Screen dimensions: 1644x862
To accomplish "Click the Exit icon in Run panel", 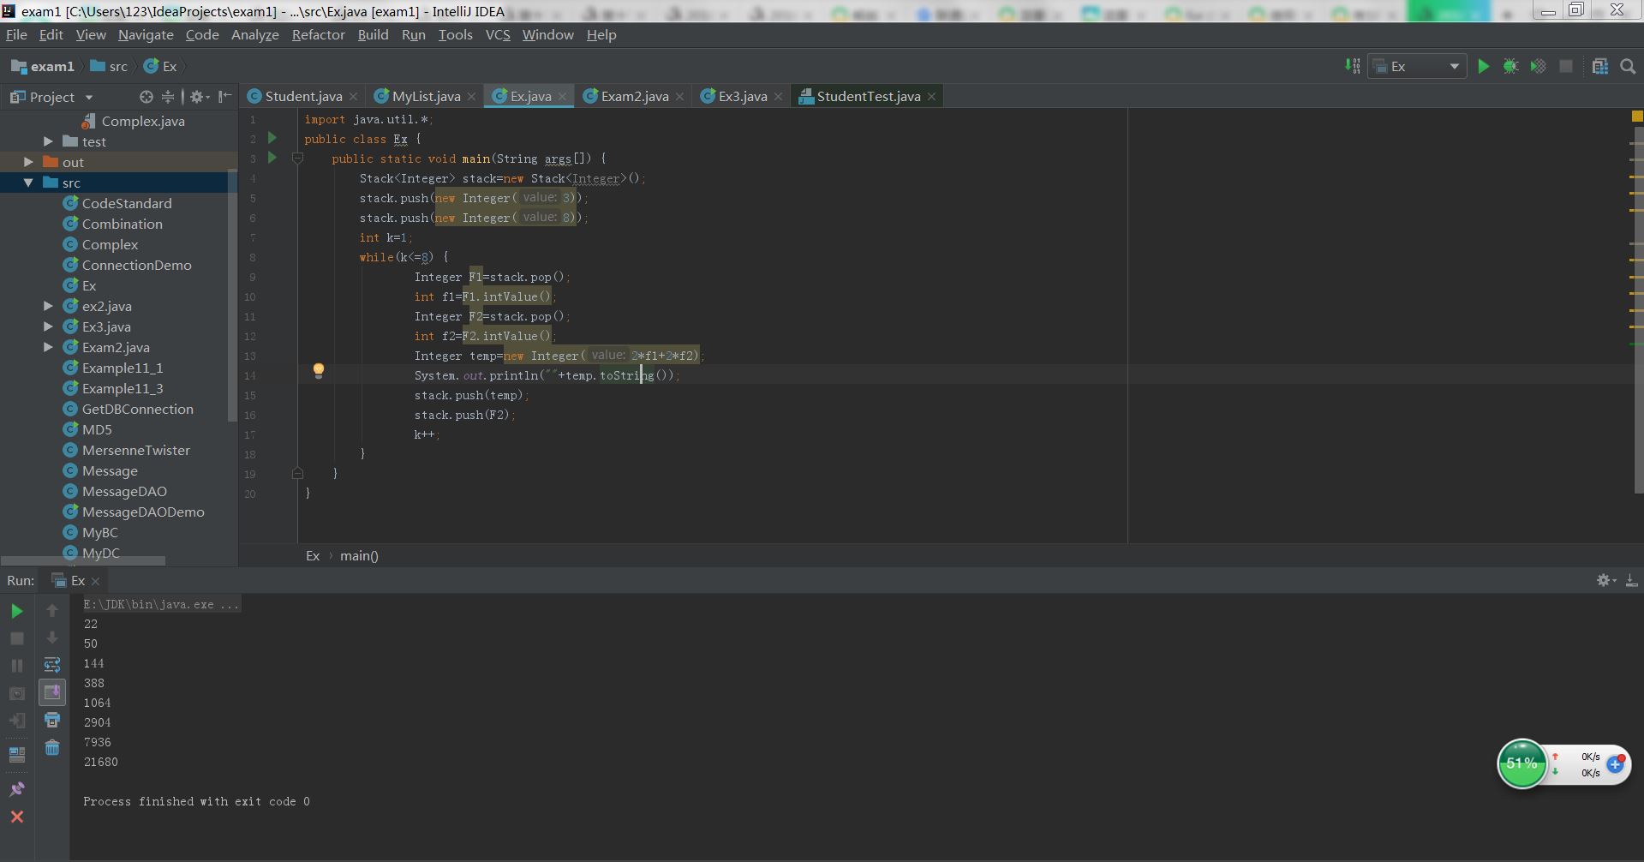I will [17, 721].
